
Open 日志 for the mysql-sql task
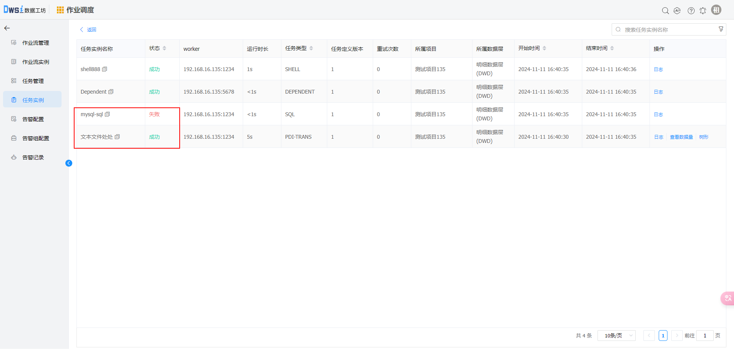click(658, 114)
